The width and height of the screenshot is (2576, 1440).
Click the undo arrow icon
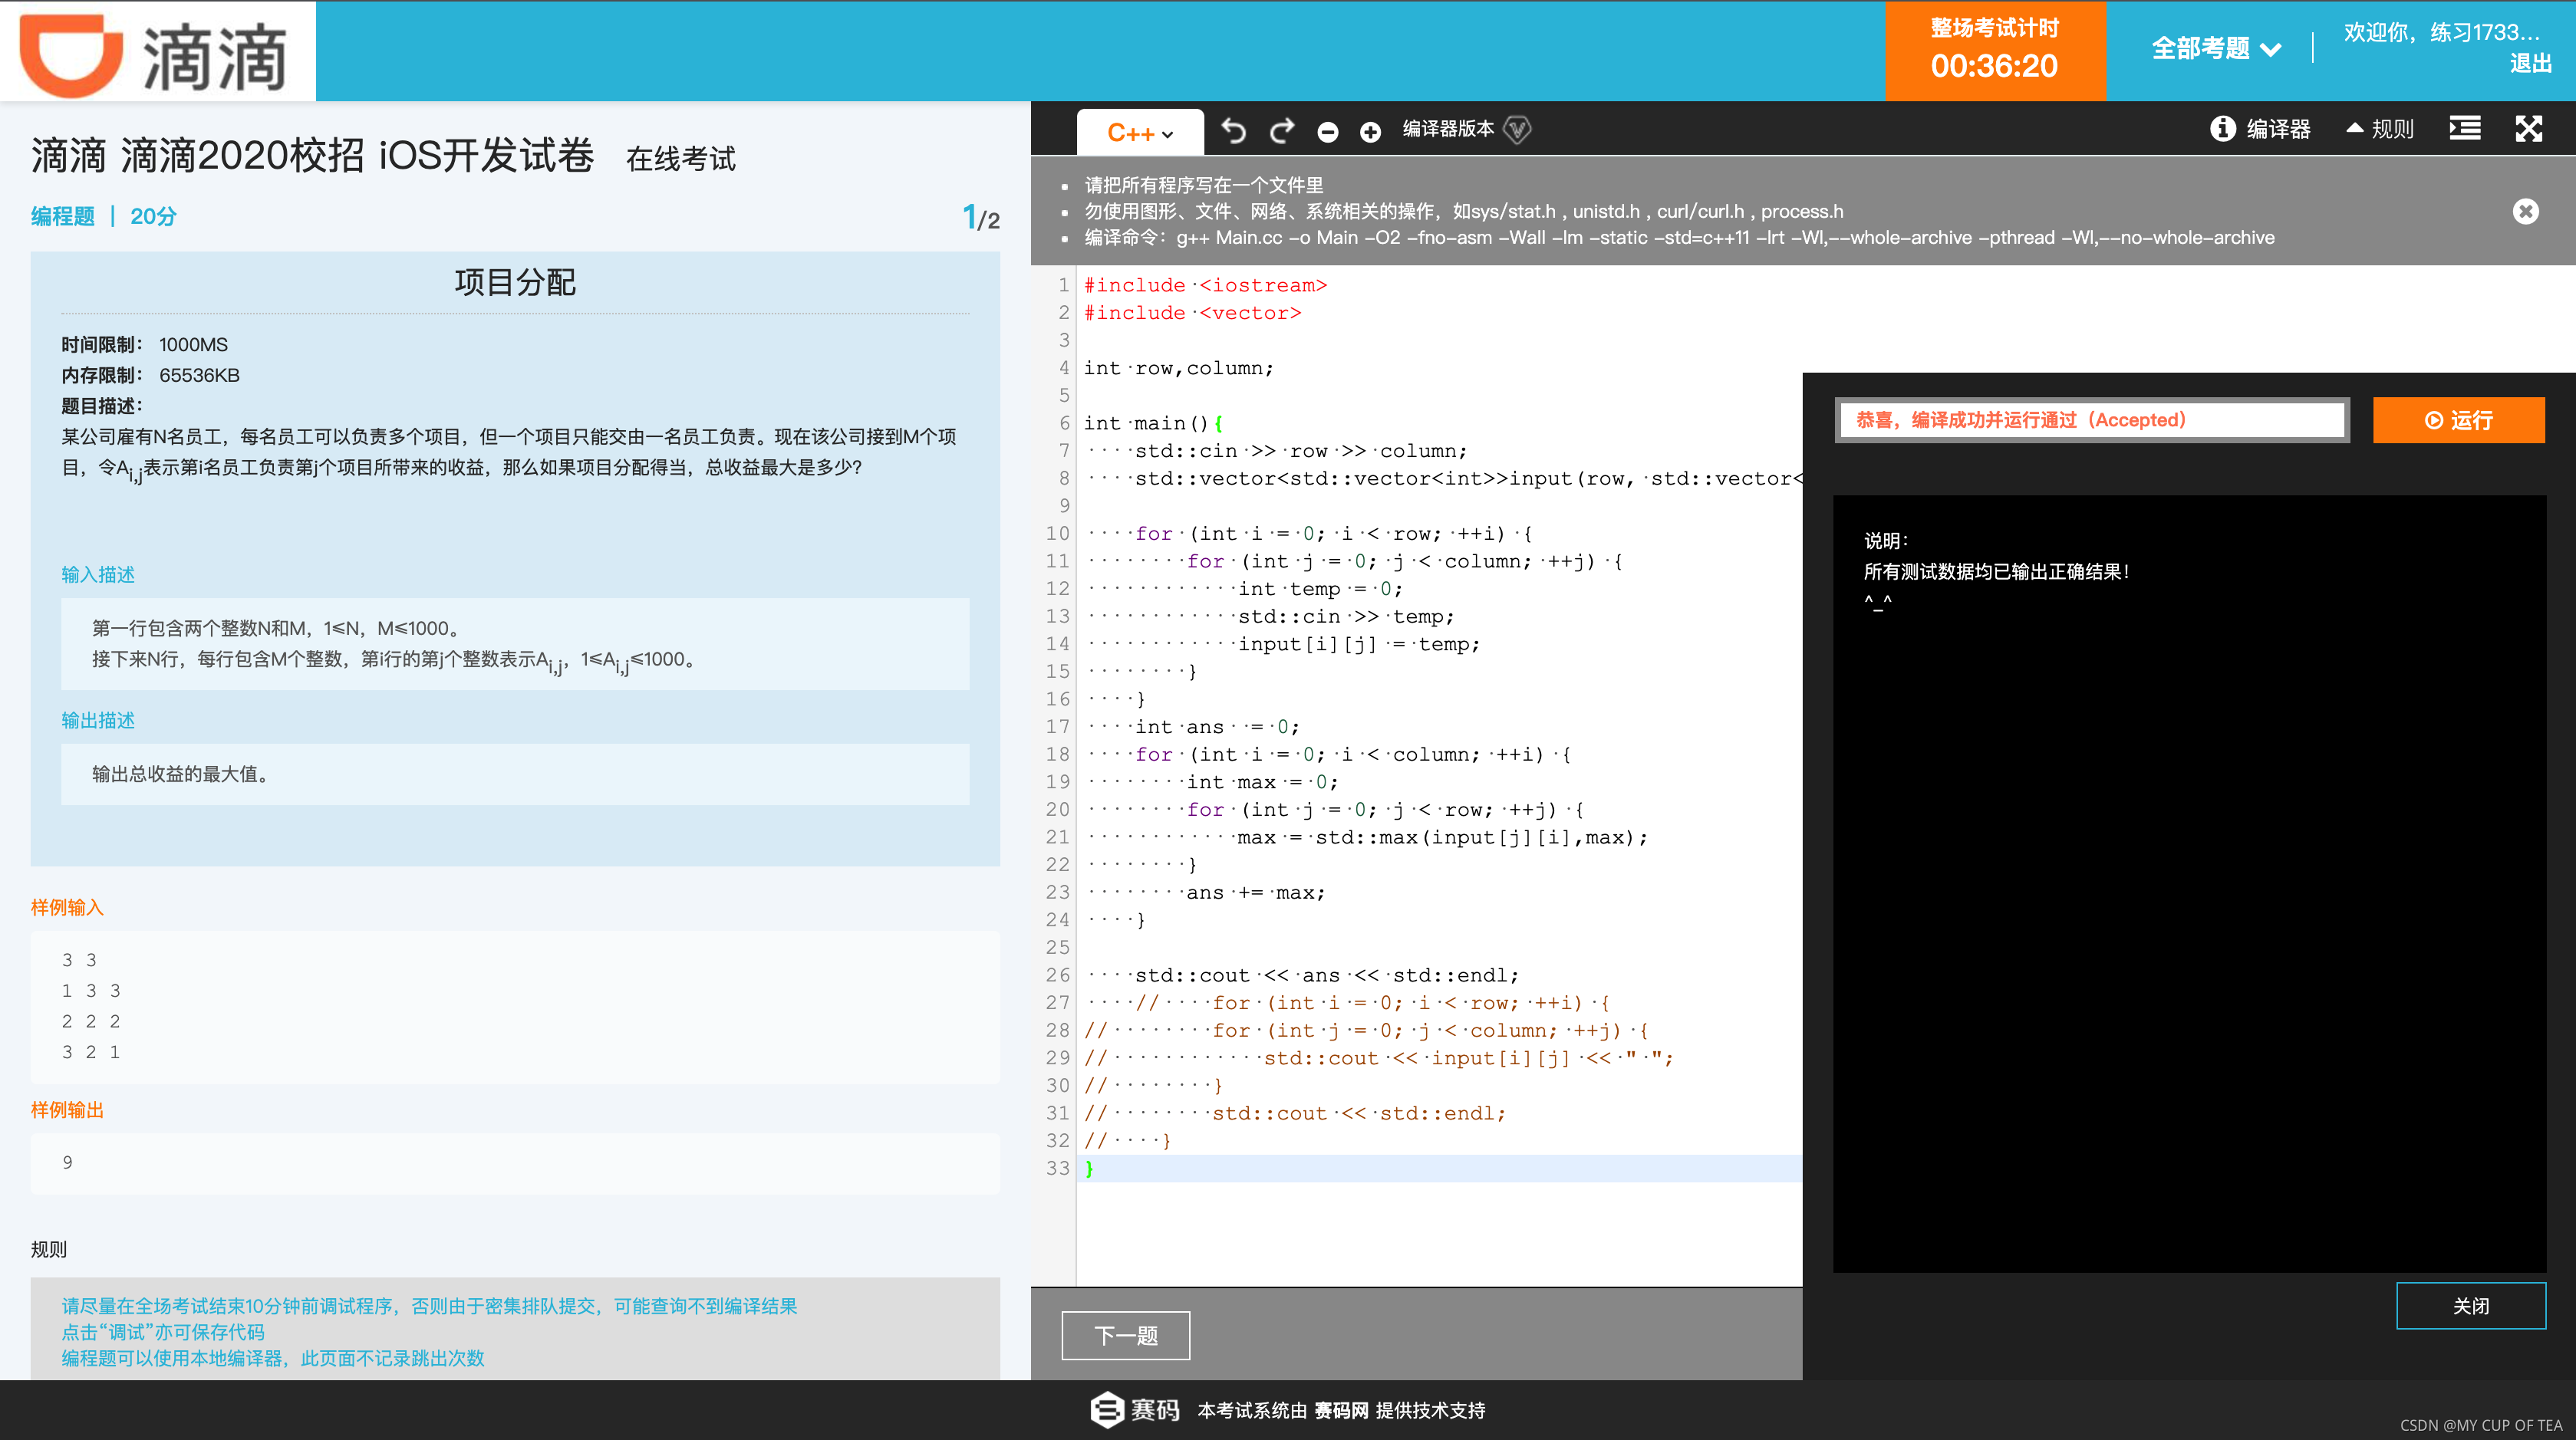point(1234,131)
